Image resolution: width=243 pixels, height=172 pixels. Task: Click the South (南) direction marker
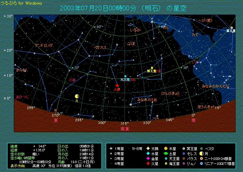[x=193, y=120]
